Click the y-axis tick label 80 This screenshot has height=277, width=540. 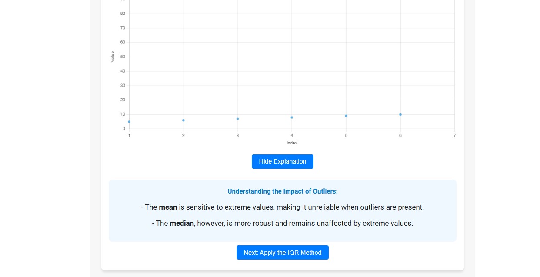tap(122, 13)
